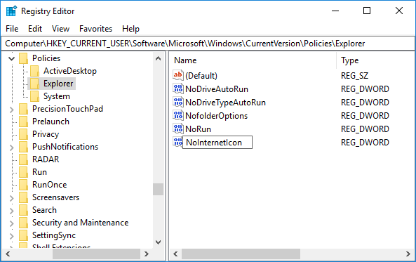This screenshot has height=262, width=416.
Task: Click the Search folder icon
Action: click(x=23, y=210)
